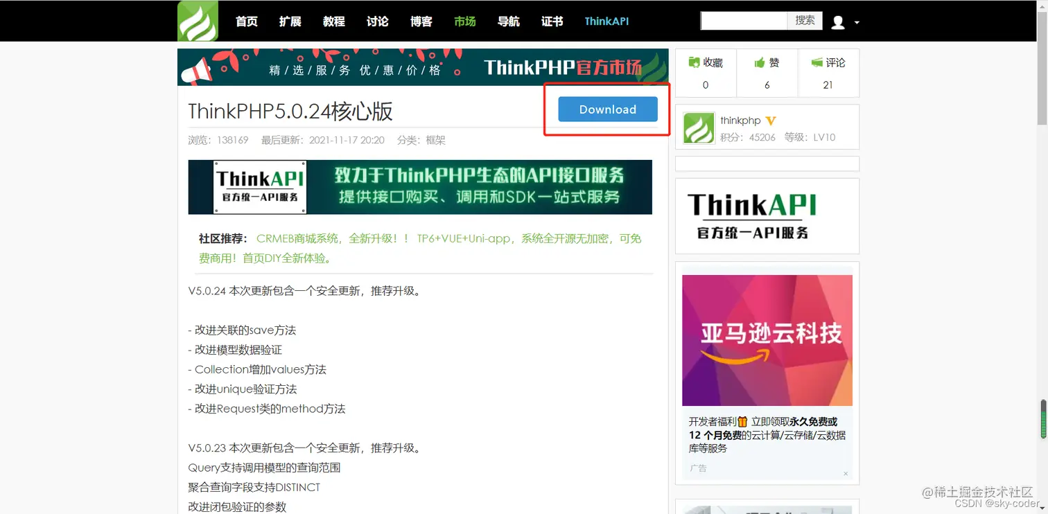This screenshot has height=514, width=1048.
Task: Close the 亚马逊云科技 advertisement
Action: tap(846, 472)
